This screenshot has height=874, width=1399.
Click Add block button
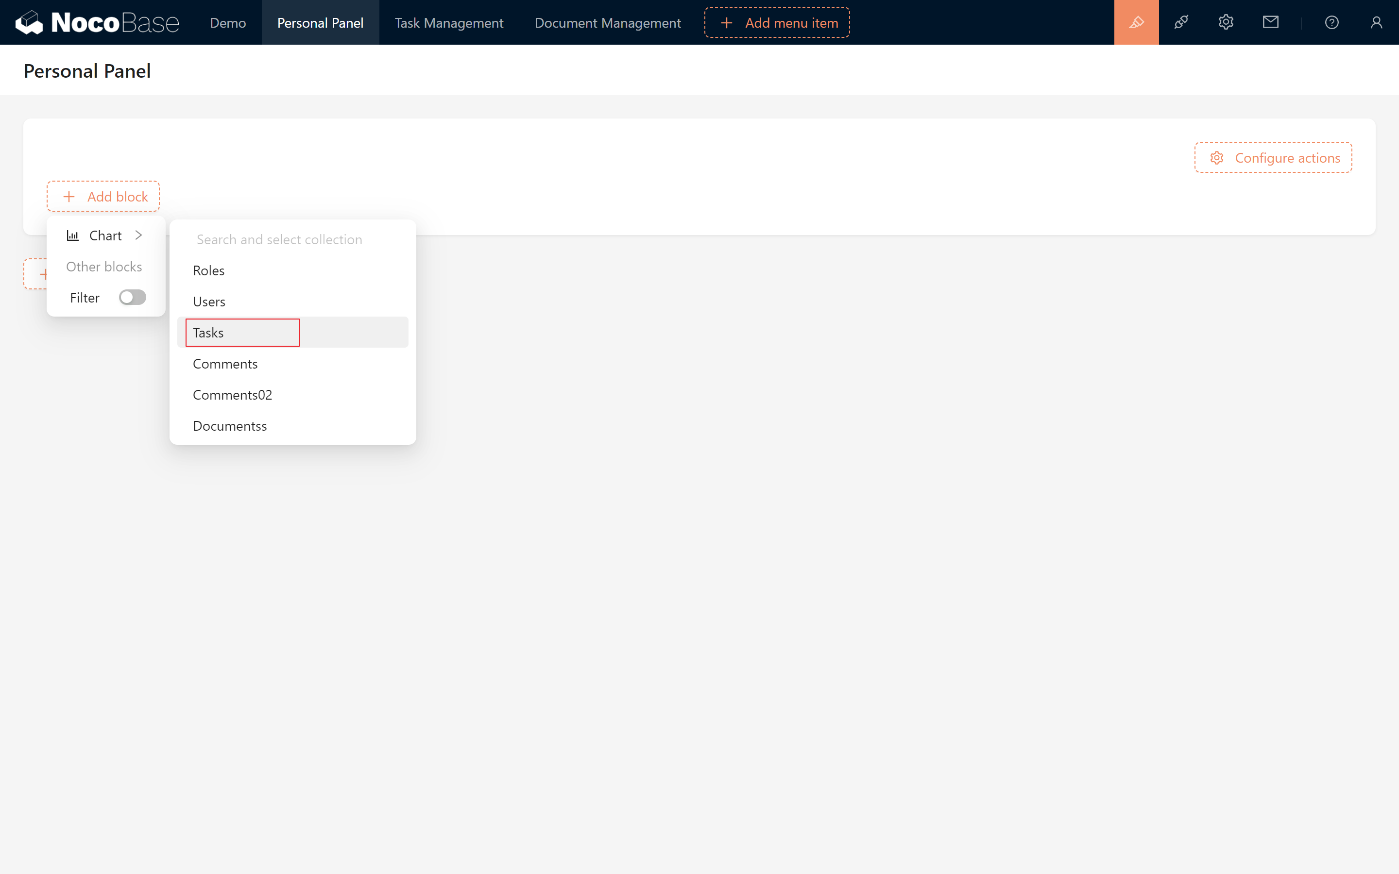(102, 196)
